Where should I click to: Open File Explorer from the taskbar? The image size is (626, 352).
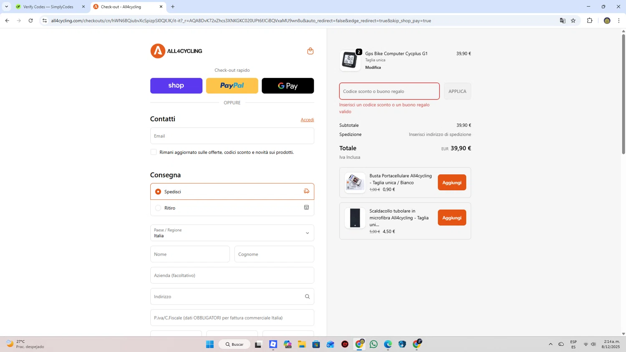coord(302,344)
